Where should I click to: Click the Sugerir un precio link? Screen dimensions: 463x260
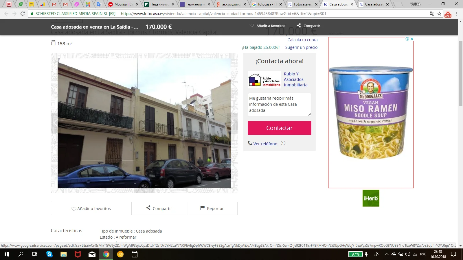pyautogui.click(x=301, y=47)
